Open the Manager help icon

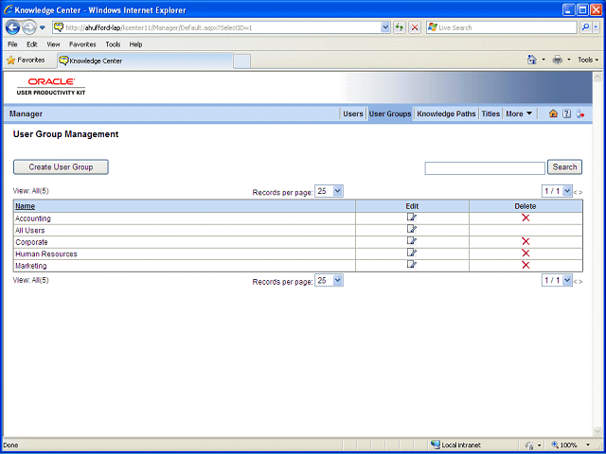point(566,113)
